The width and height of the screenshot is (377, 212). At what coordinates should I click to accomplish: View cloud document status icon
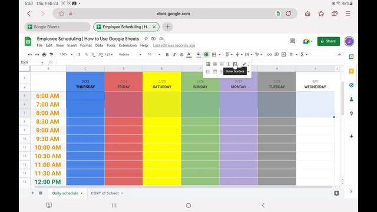(161, 39)
